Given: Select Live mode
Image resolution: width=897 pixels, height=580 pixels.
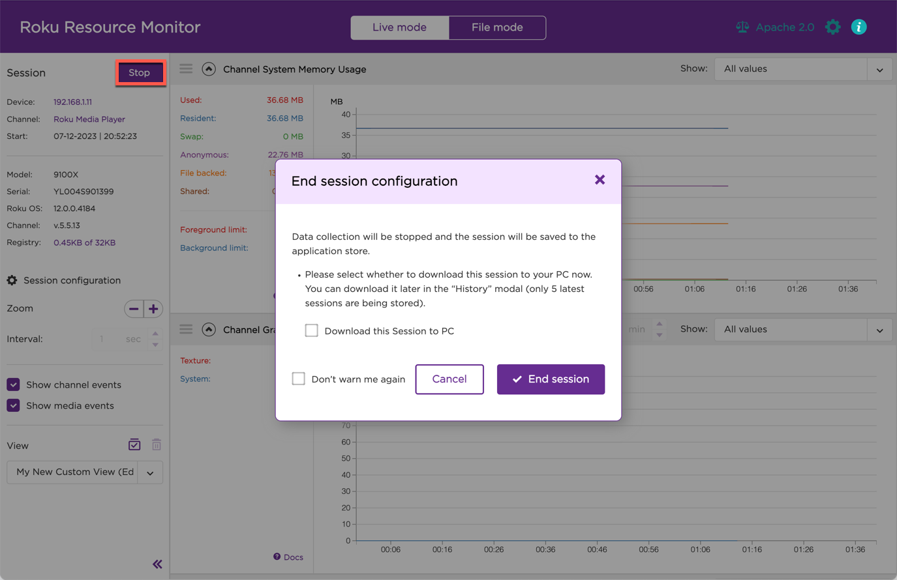Looking at the screenshot, I should (x=399, y=27).
